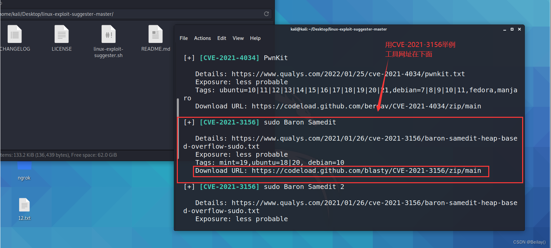
Task: Select the ngrok desktop icon
Action: pyautogui.click(x=24, y=166)
